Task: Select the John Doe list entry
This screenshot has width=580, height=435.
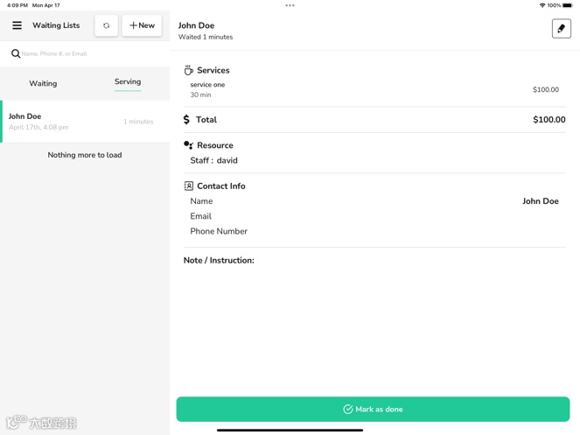Action: pos(85,122)
